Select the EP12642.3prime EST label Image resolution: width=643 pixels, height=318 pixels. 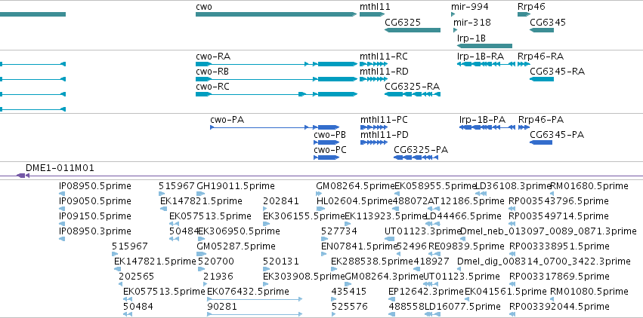(x=425, y=292)
